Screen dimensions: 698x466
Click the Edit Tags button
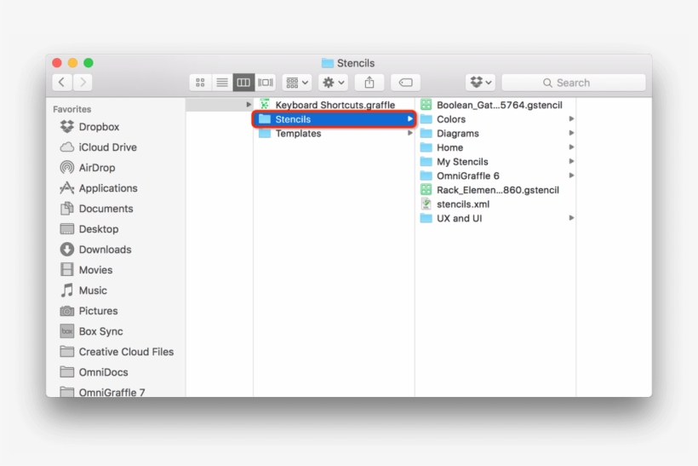coord(405,83)
